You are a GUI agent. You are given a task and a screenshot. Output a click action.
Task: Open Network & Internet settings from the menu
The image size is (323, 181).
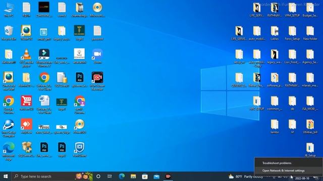point(283,170)
